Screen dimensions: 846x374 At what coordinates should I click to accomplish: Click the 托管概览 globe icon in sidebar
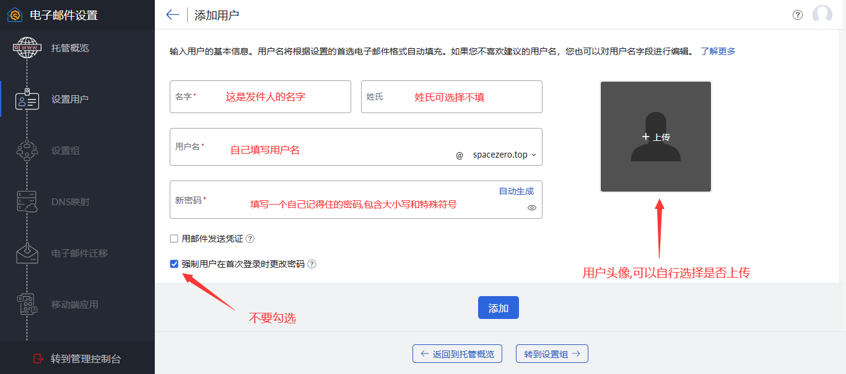[27, 48]
